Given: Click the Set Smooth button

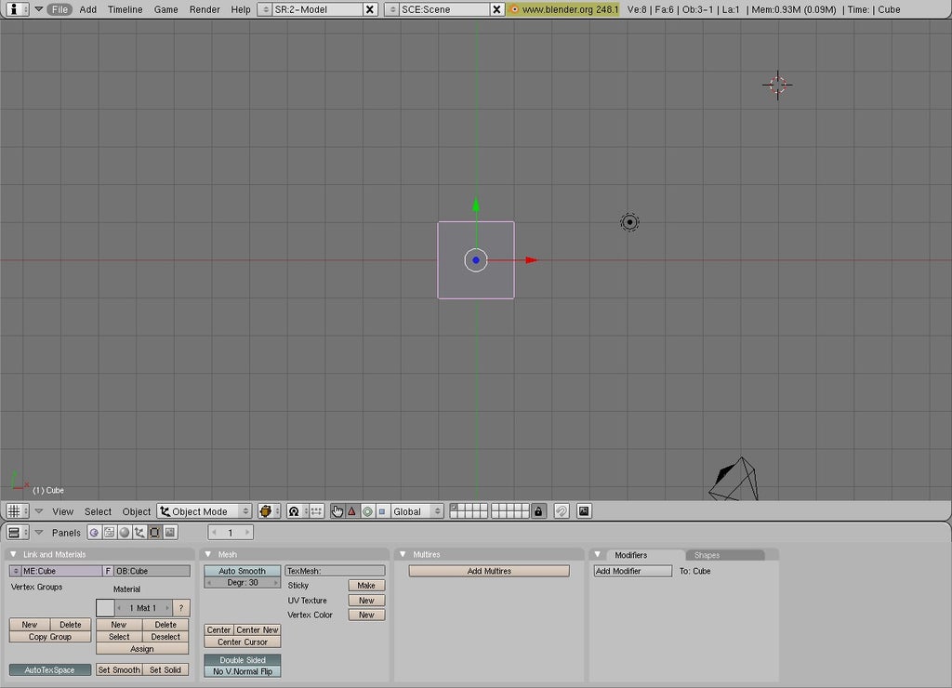Looking at the screenshot, I should click(119, 669).
